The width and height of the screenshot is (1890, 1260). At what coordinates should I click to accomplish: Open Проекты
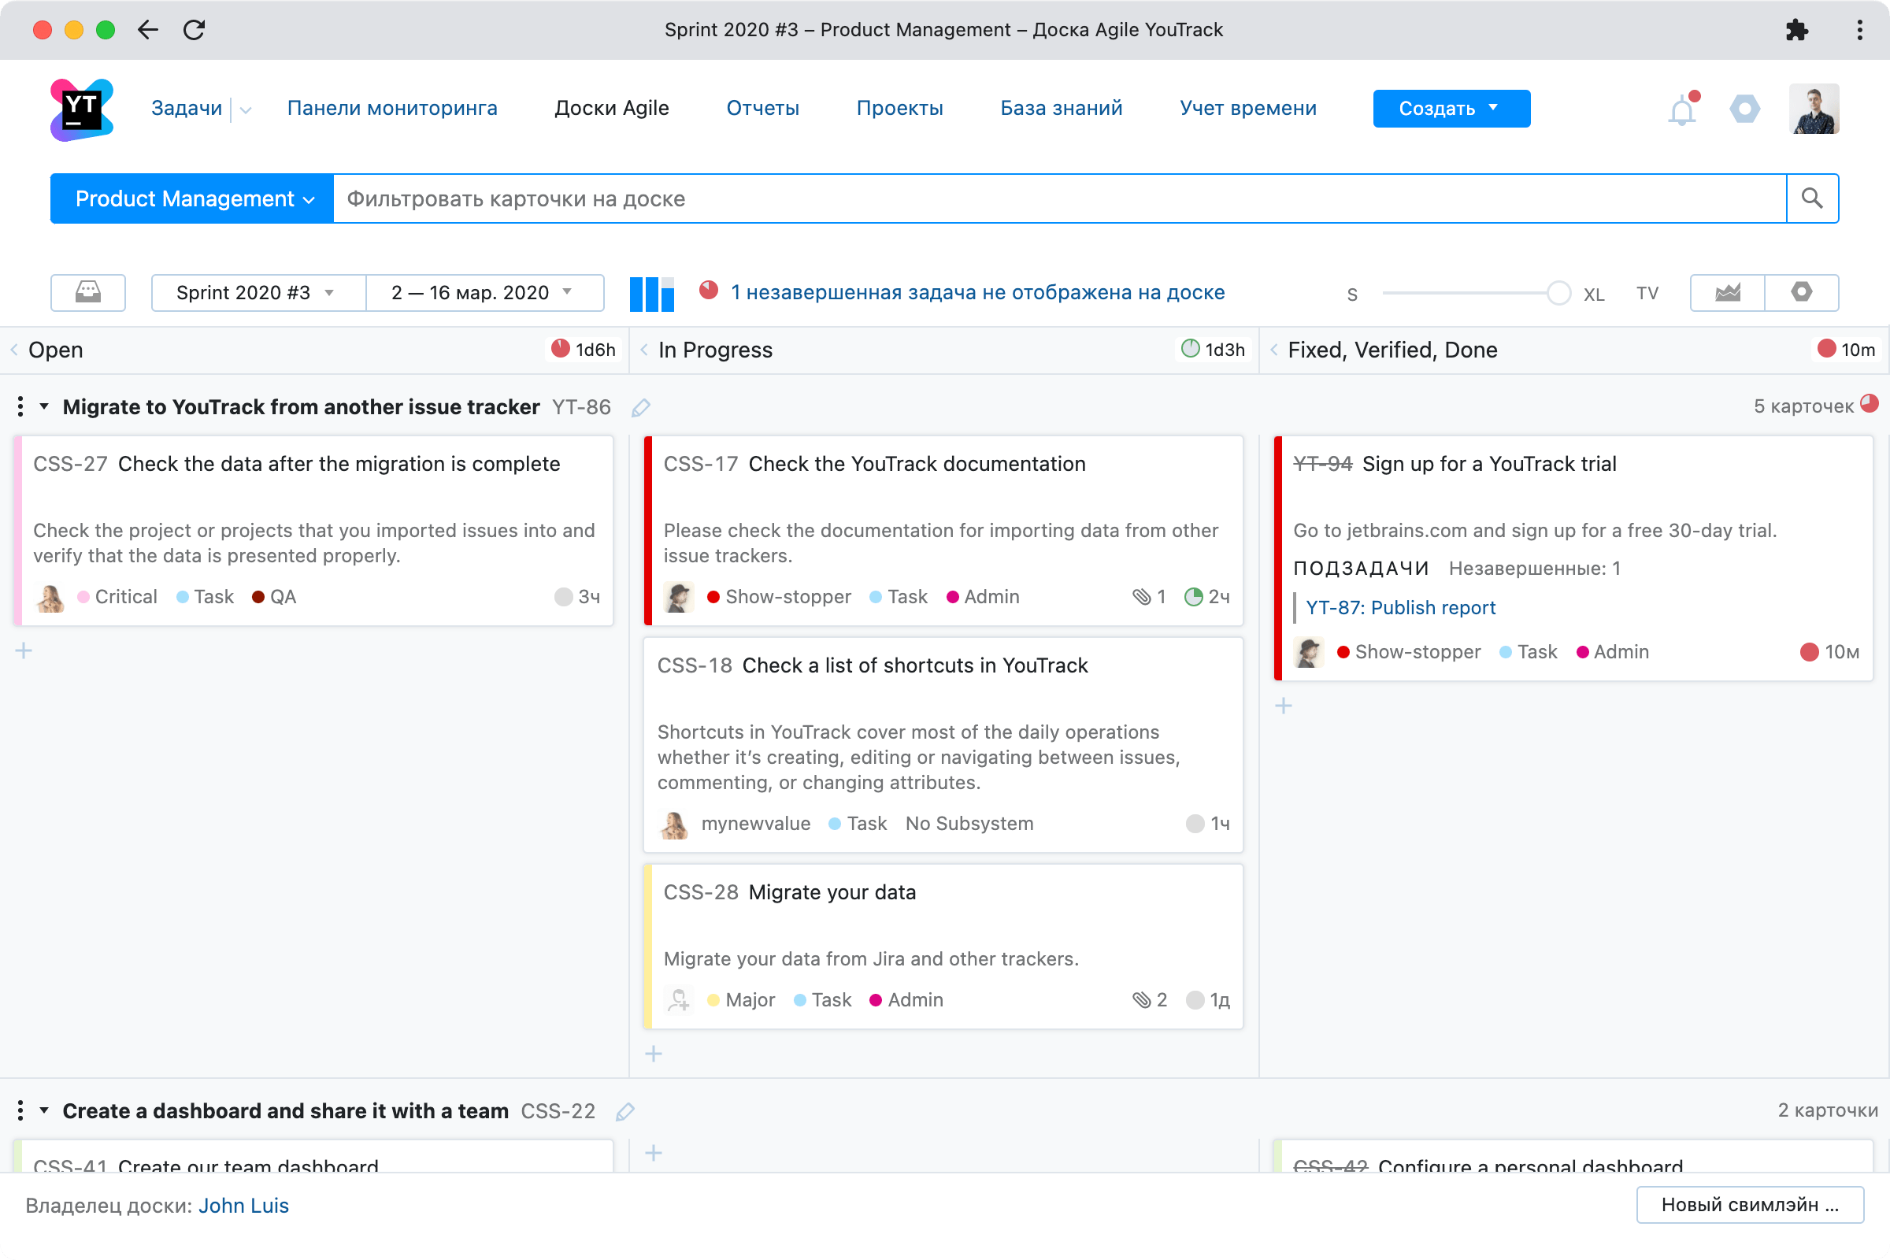click(899, 109)
